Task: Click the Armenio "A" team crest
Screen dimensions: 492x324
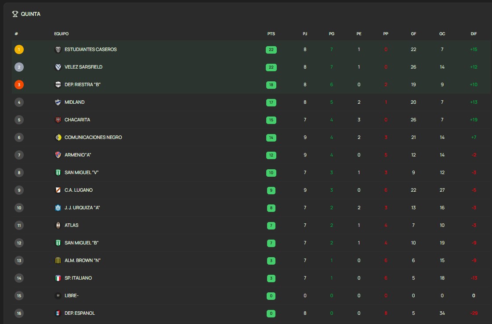Action: [x=58, y=155]
